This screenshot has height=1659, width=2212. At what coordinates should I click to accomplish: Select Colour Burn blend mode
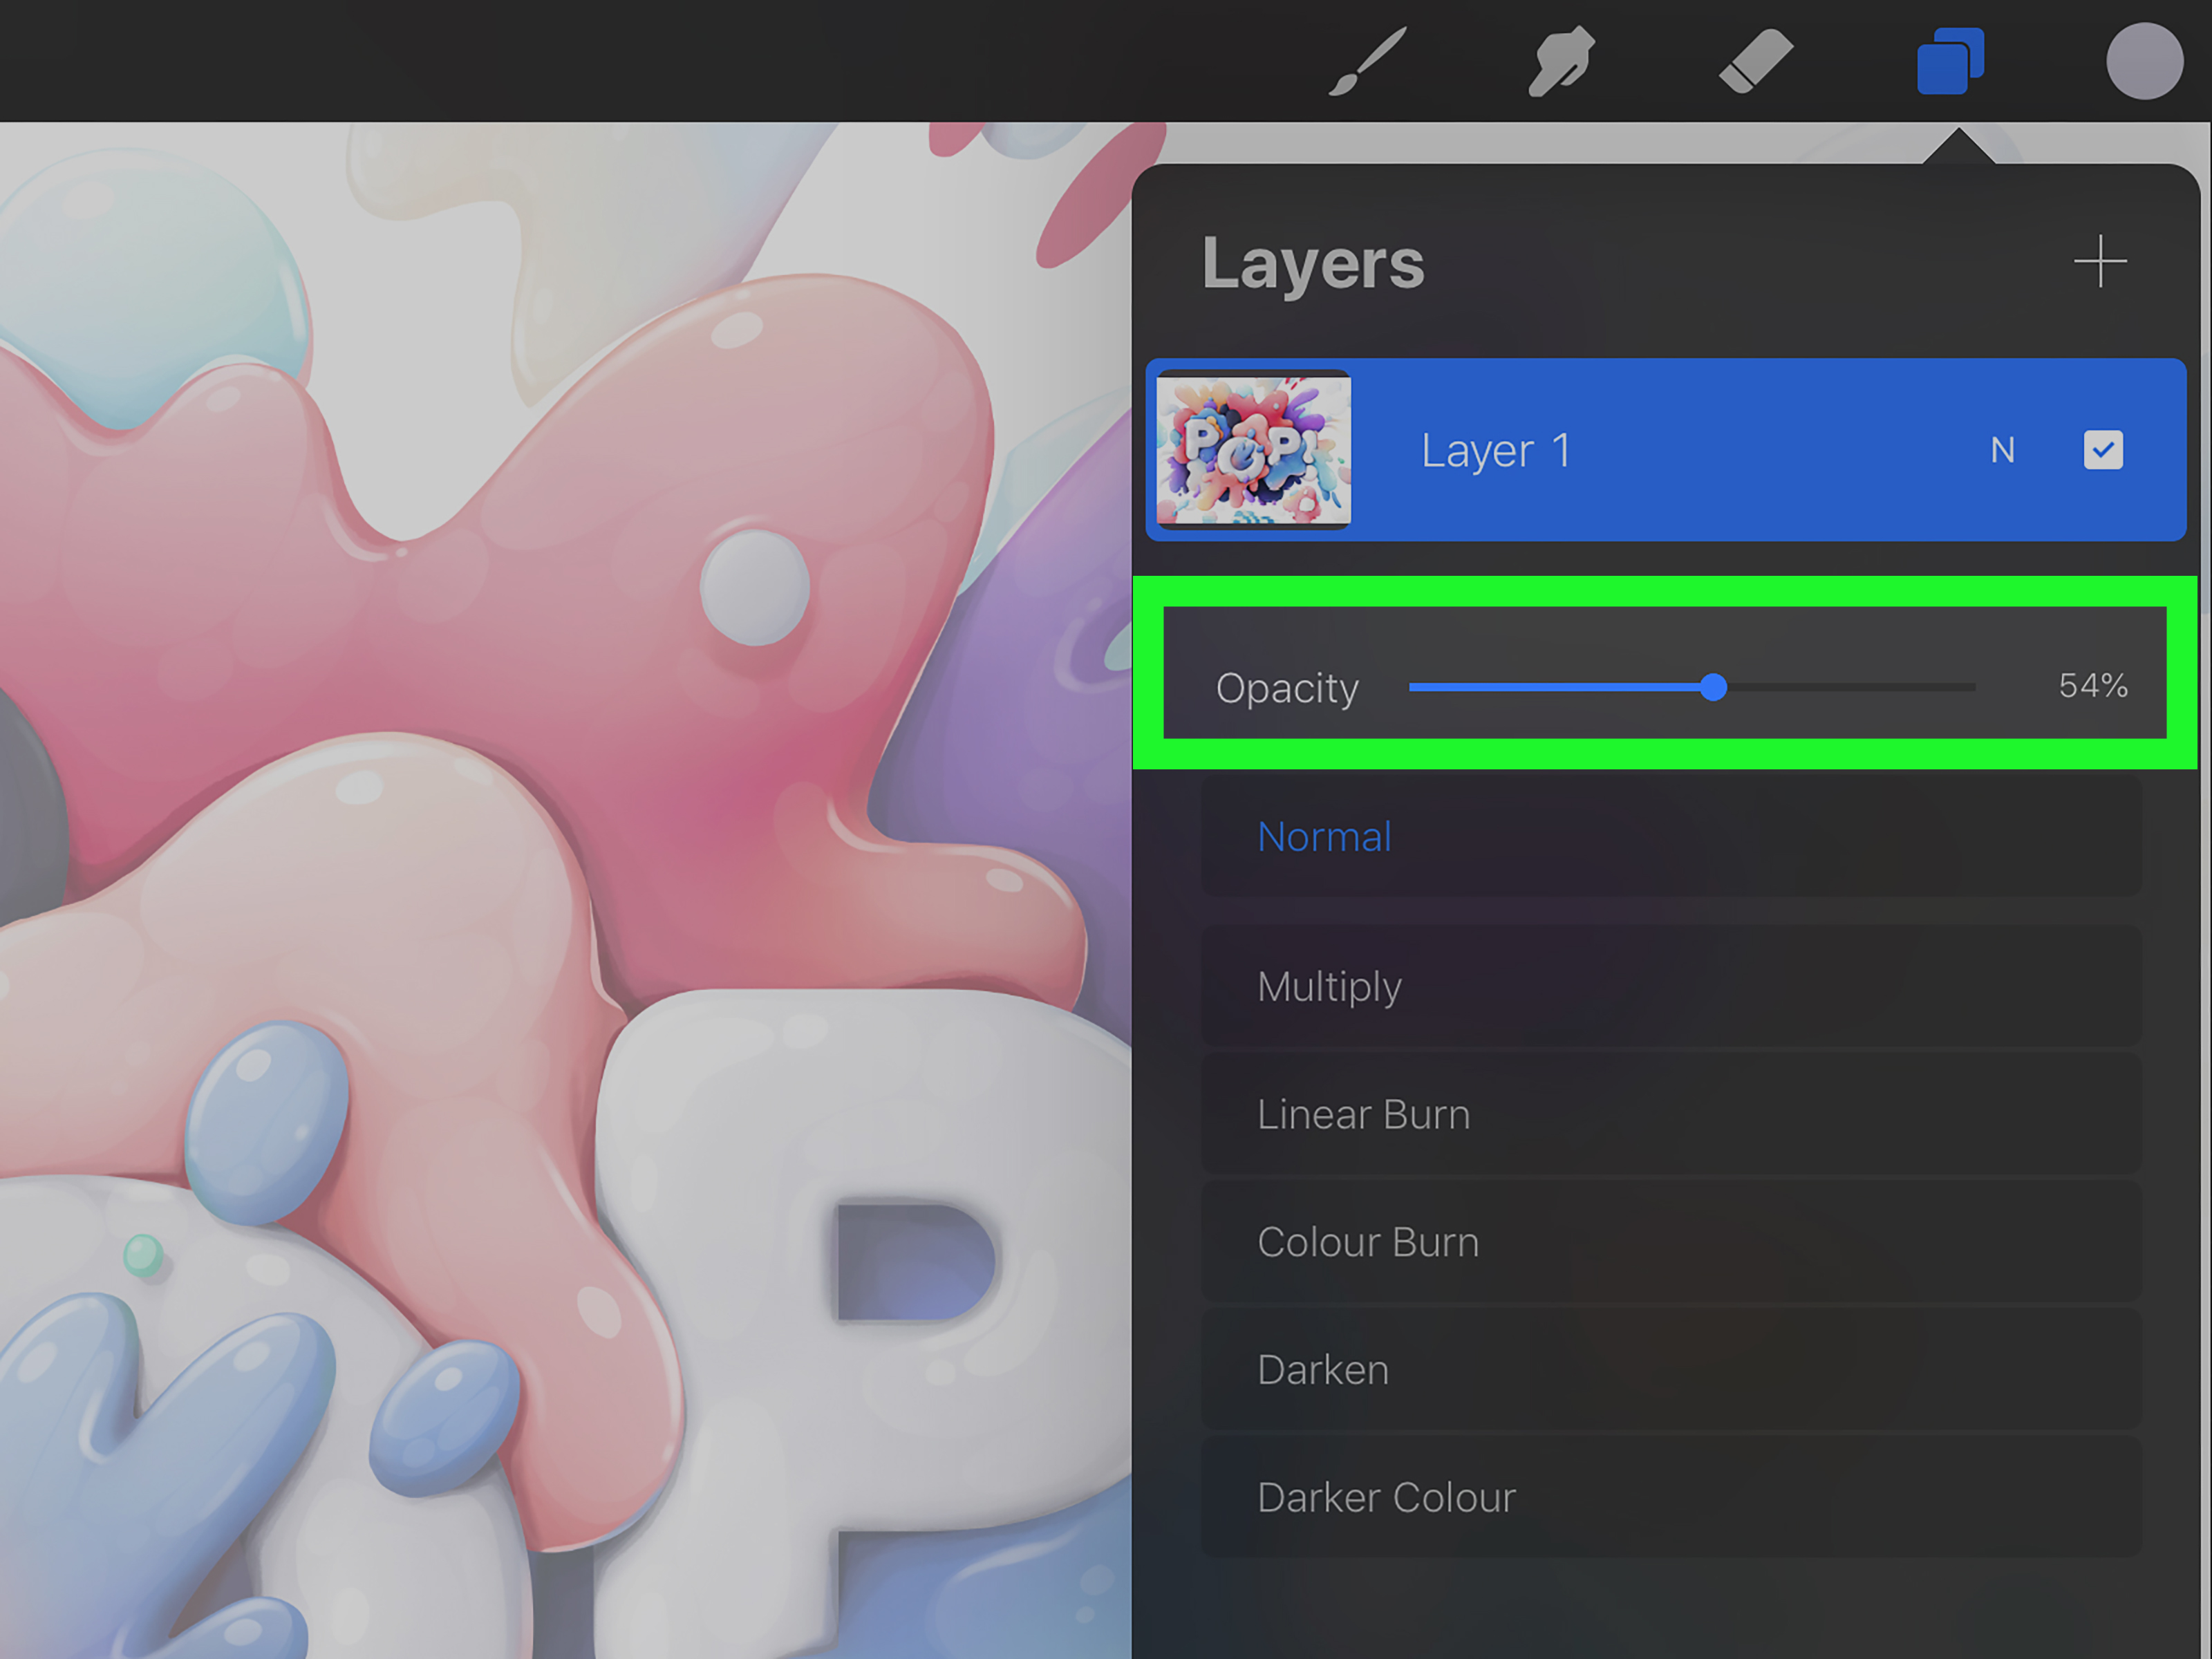tap(1368, 1241)
